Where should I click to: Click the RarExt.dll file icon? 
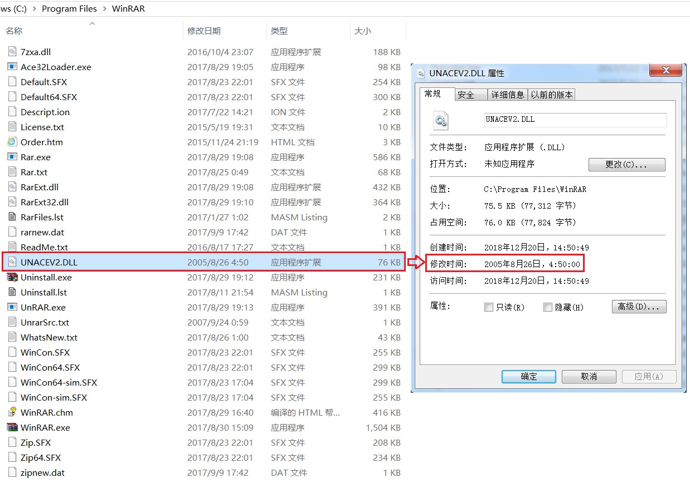coord(12,187)
